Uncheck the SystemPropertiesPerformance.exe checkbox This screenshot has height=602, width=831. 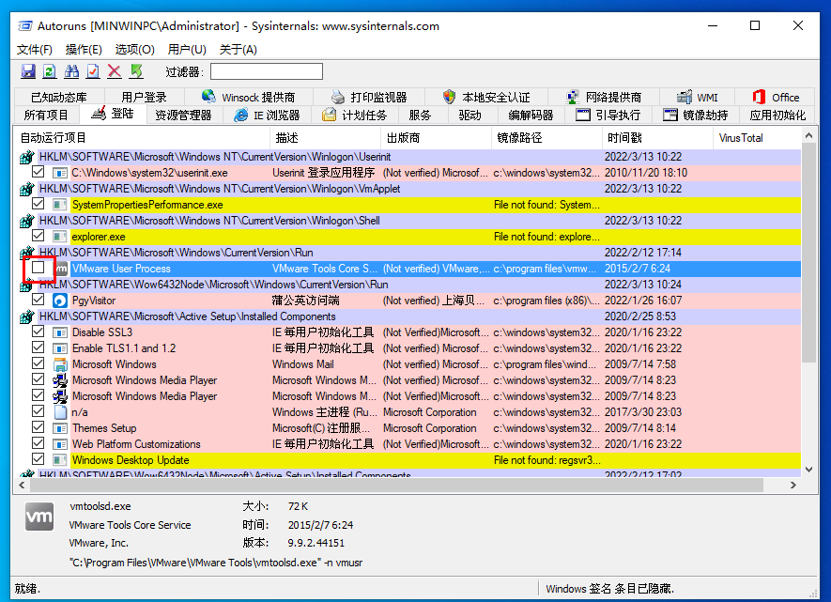pos(38,204)
